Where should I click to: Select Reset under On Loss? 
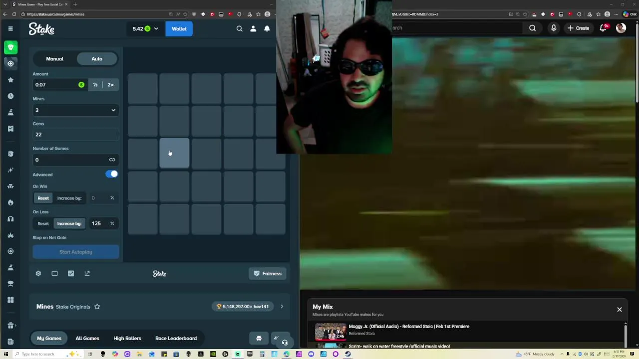point(43,223)
